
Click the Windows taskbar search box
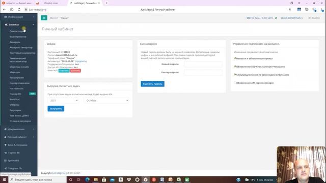[37, 179]
